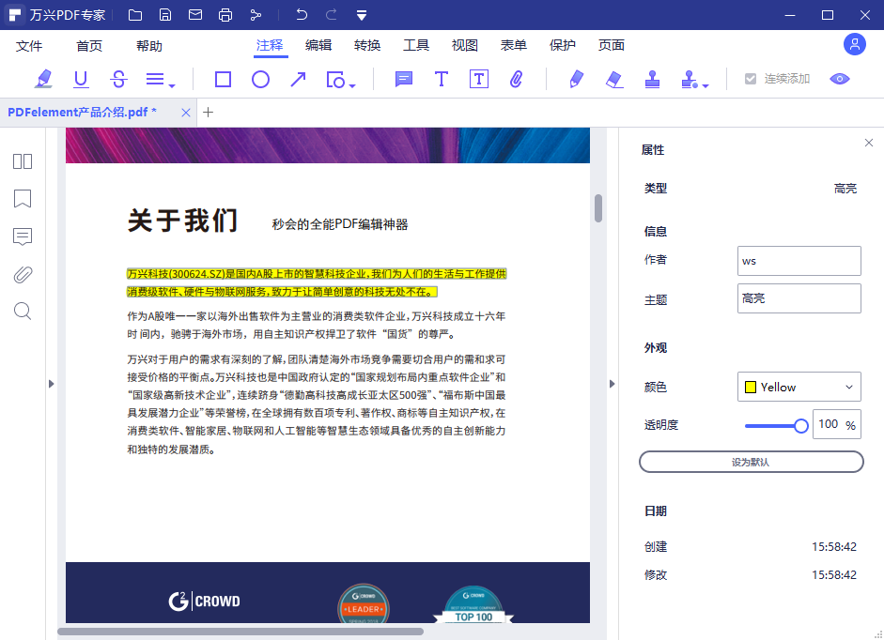Switch to the 页面 ribbon tab

[612, 45]
